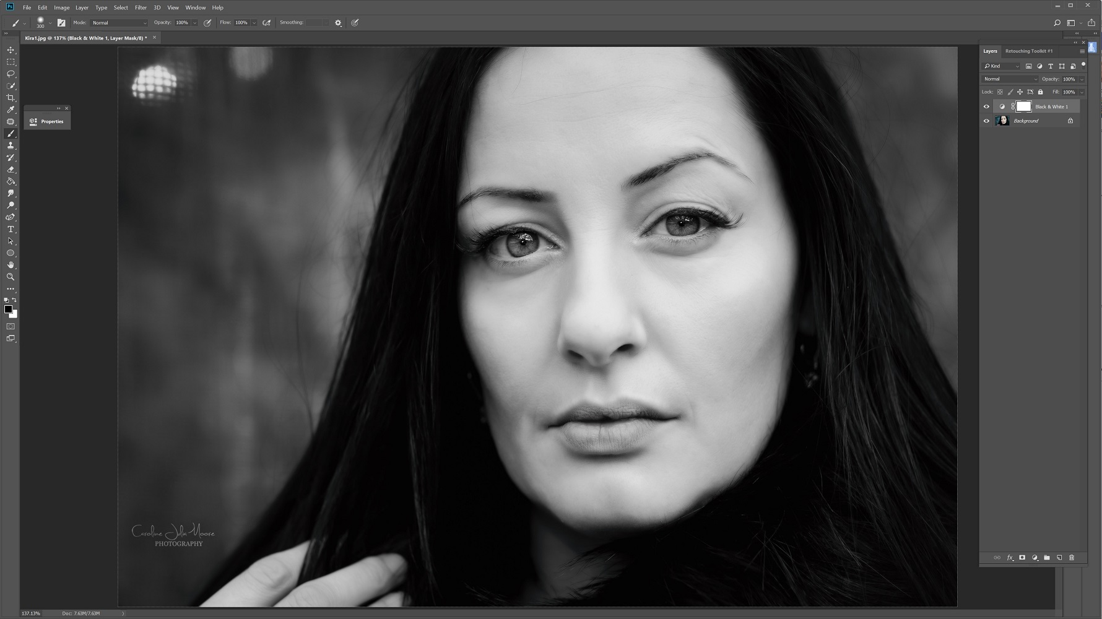Image resolution: width=1102 pixels, height=619 pixels.
Task: Select the Zoom tool in toolbar
Action: [11, 277]
